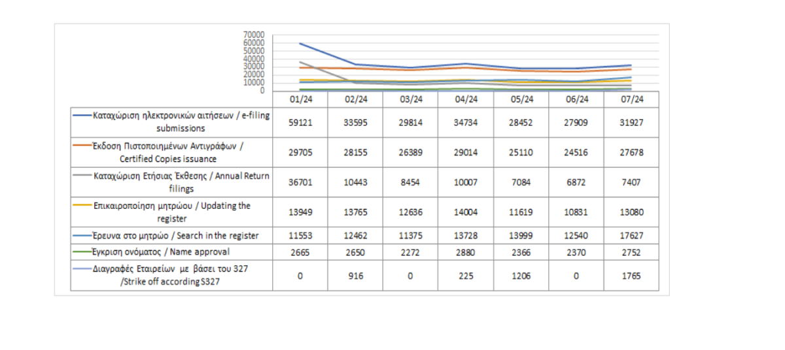Viewport: 785px width, 350px height.
Task: Select the cell with value 10007
Action: tap(466, 182)
